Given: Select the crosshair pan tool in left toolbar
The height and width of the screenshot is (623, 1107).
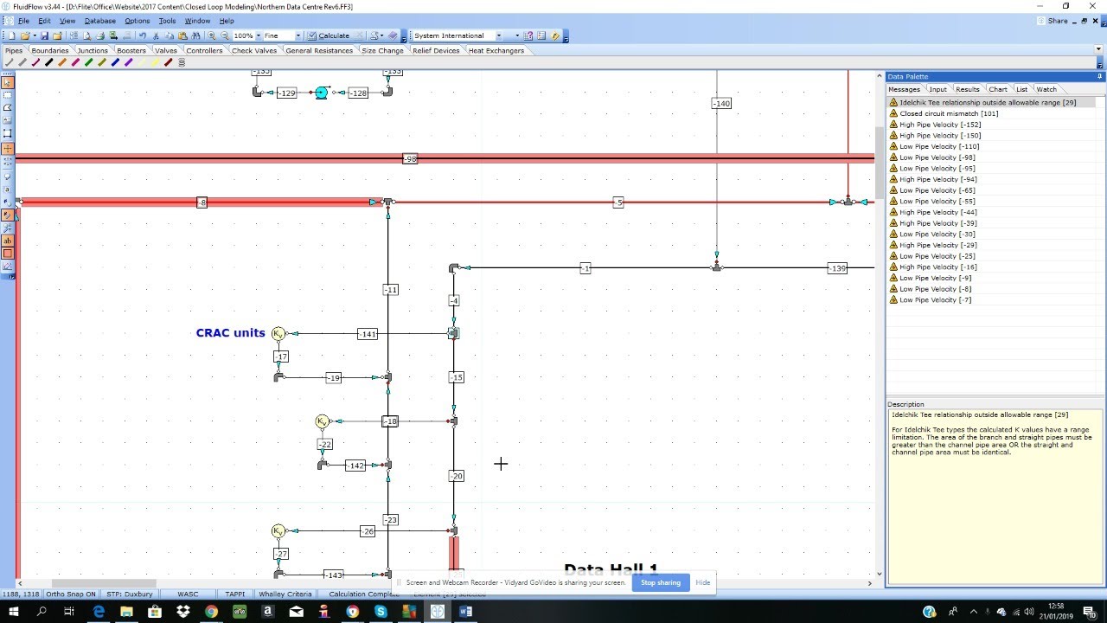Looking at the screenshot, I should tap(8, 148).
